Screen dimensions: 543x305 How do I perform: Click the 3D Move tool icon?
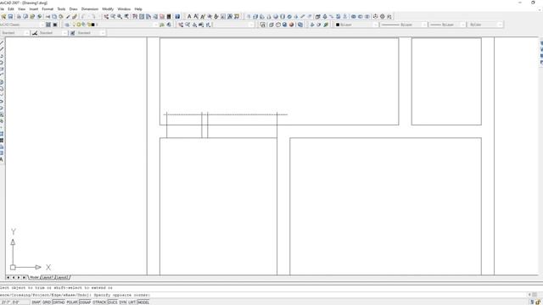click(375, 16)
